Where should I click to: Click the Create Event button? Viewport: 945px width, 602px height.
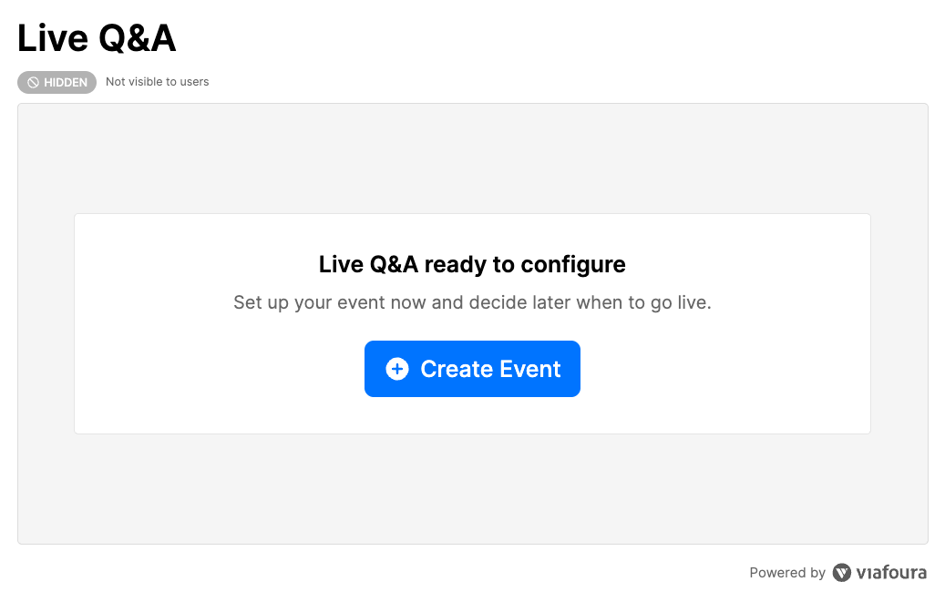472,369
